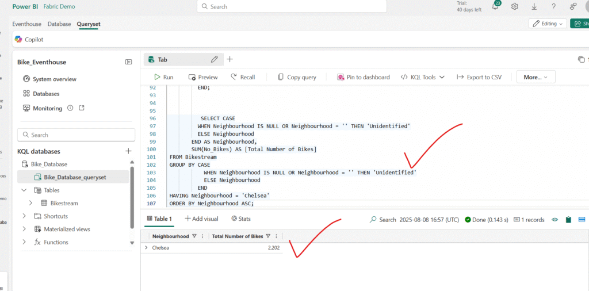Run the current SQL query

click(x=164, y=77)
